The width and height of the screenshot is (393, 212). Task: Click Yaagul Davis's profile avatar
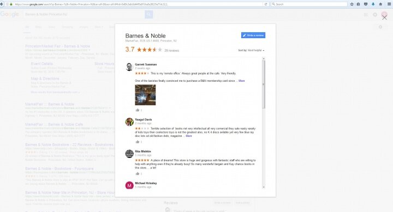[129, 122]
